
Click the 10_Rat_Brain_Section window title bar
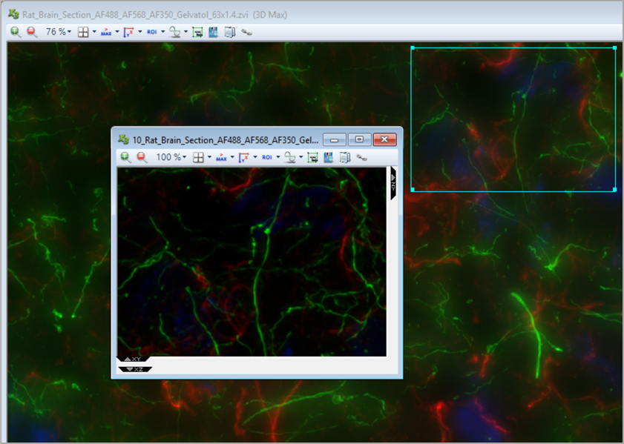tap(223, 139)
